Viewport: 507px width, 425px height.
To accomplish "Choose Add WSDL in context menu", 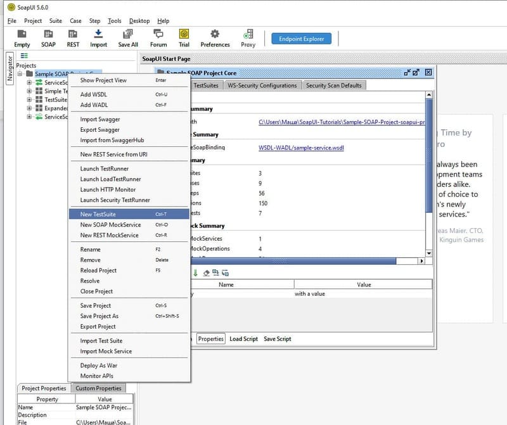I will pos(94,94).
